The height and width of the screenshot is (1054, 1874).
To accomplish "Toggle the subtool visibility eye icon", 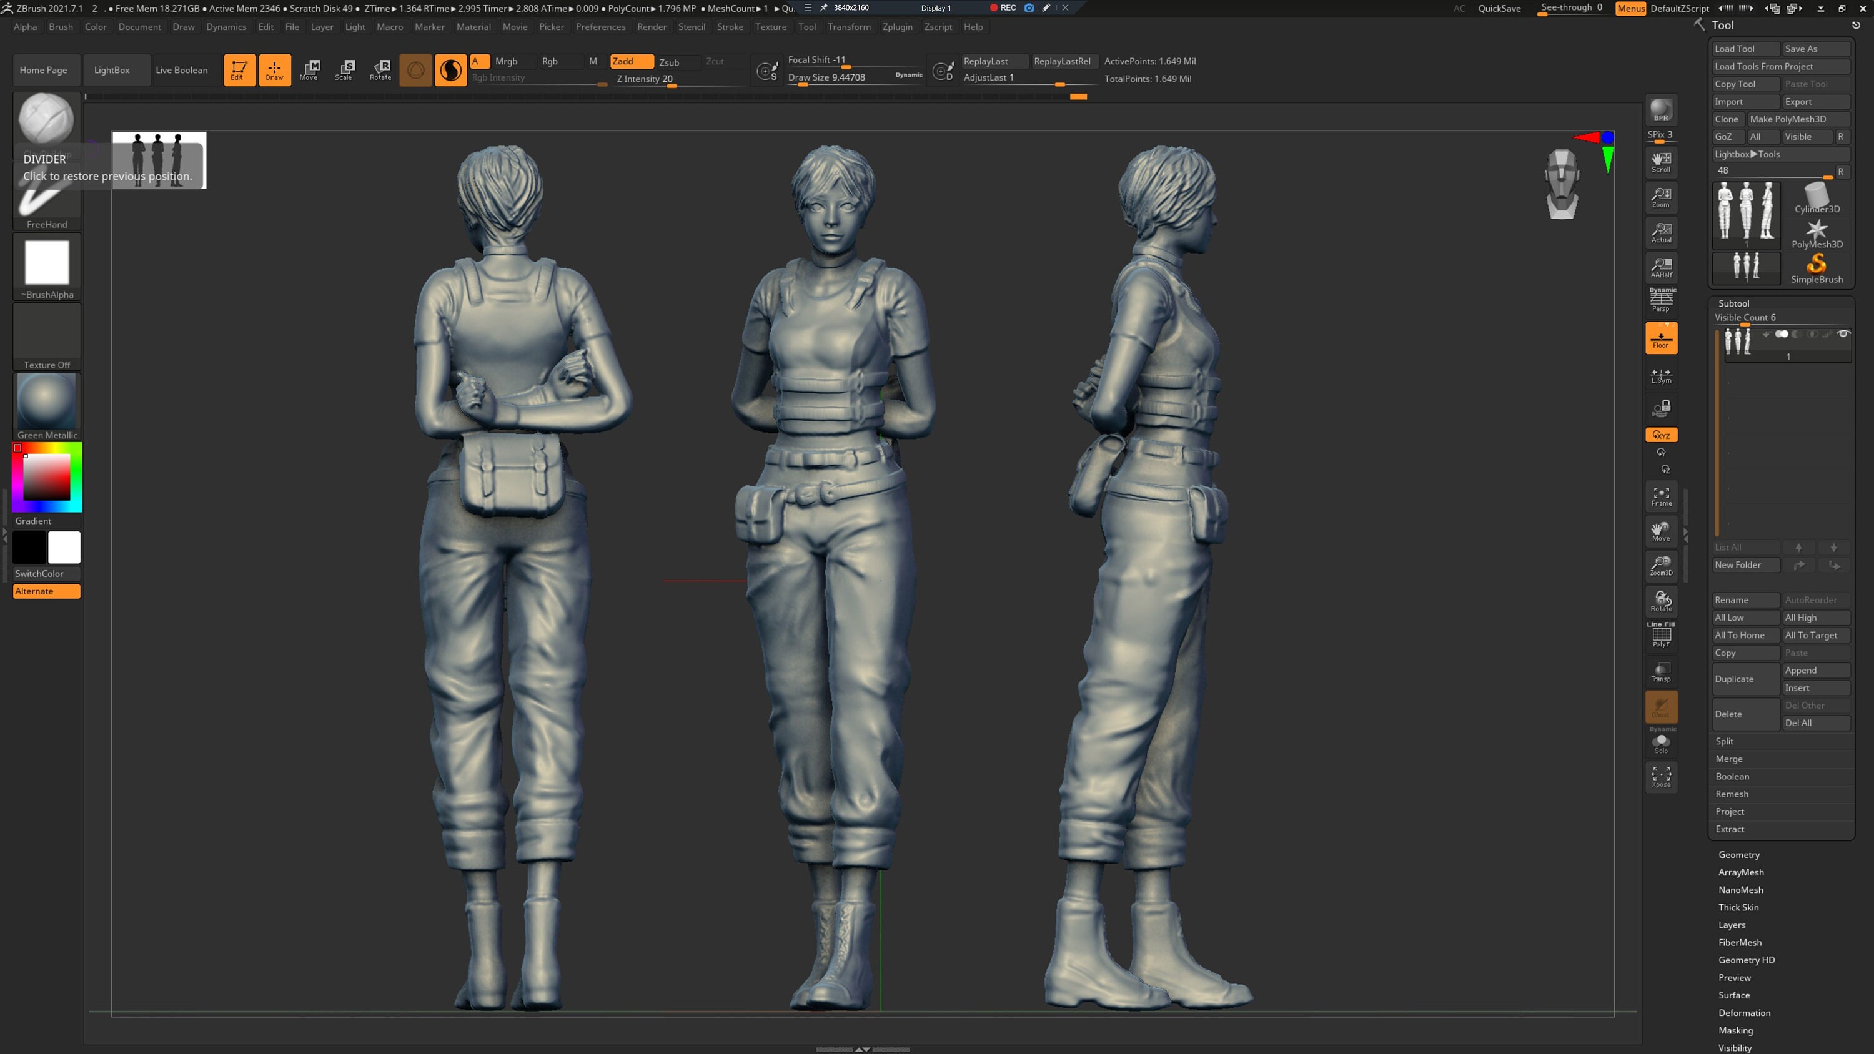I will point(1844,334).
